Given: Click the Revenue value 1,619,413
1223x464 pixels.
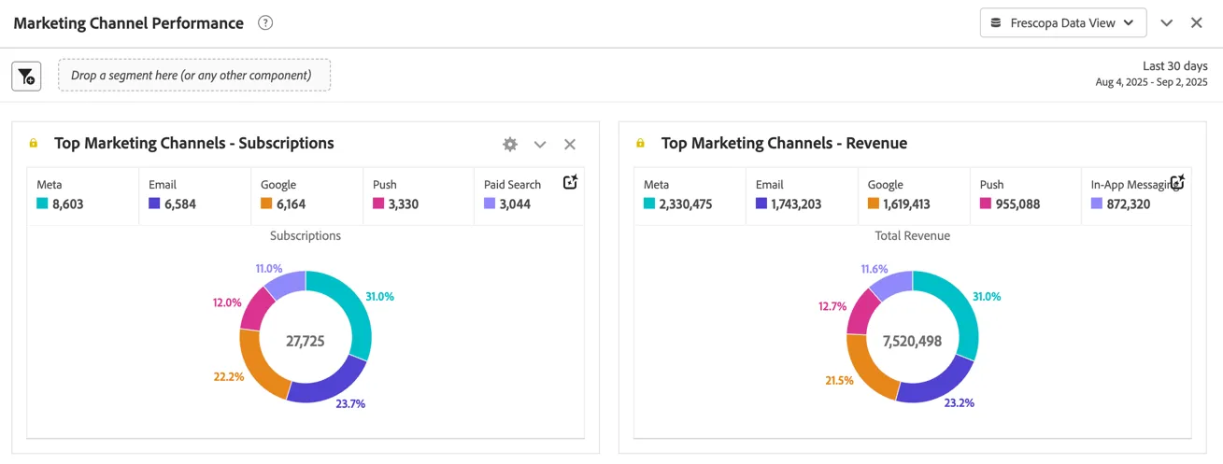Looking at the screenshot, I should tap(908, 204).
